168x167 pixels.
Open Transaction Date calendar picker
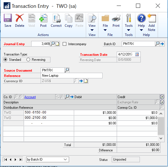pyautogui.click(x=137, y=54)
